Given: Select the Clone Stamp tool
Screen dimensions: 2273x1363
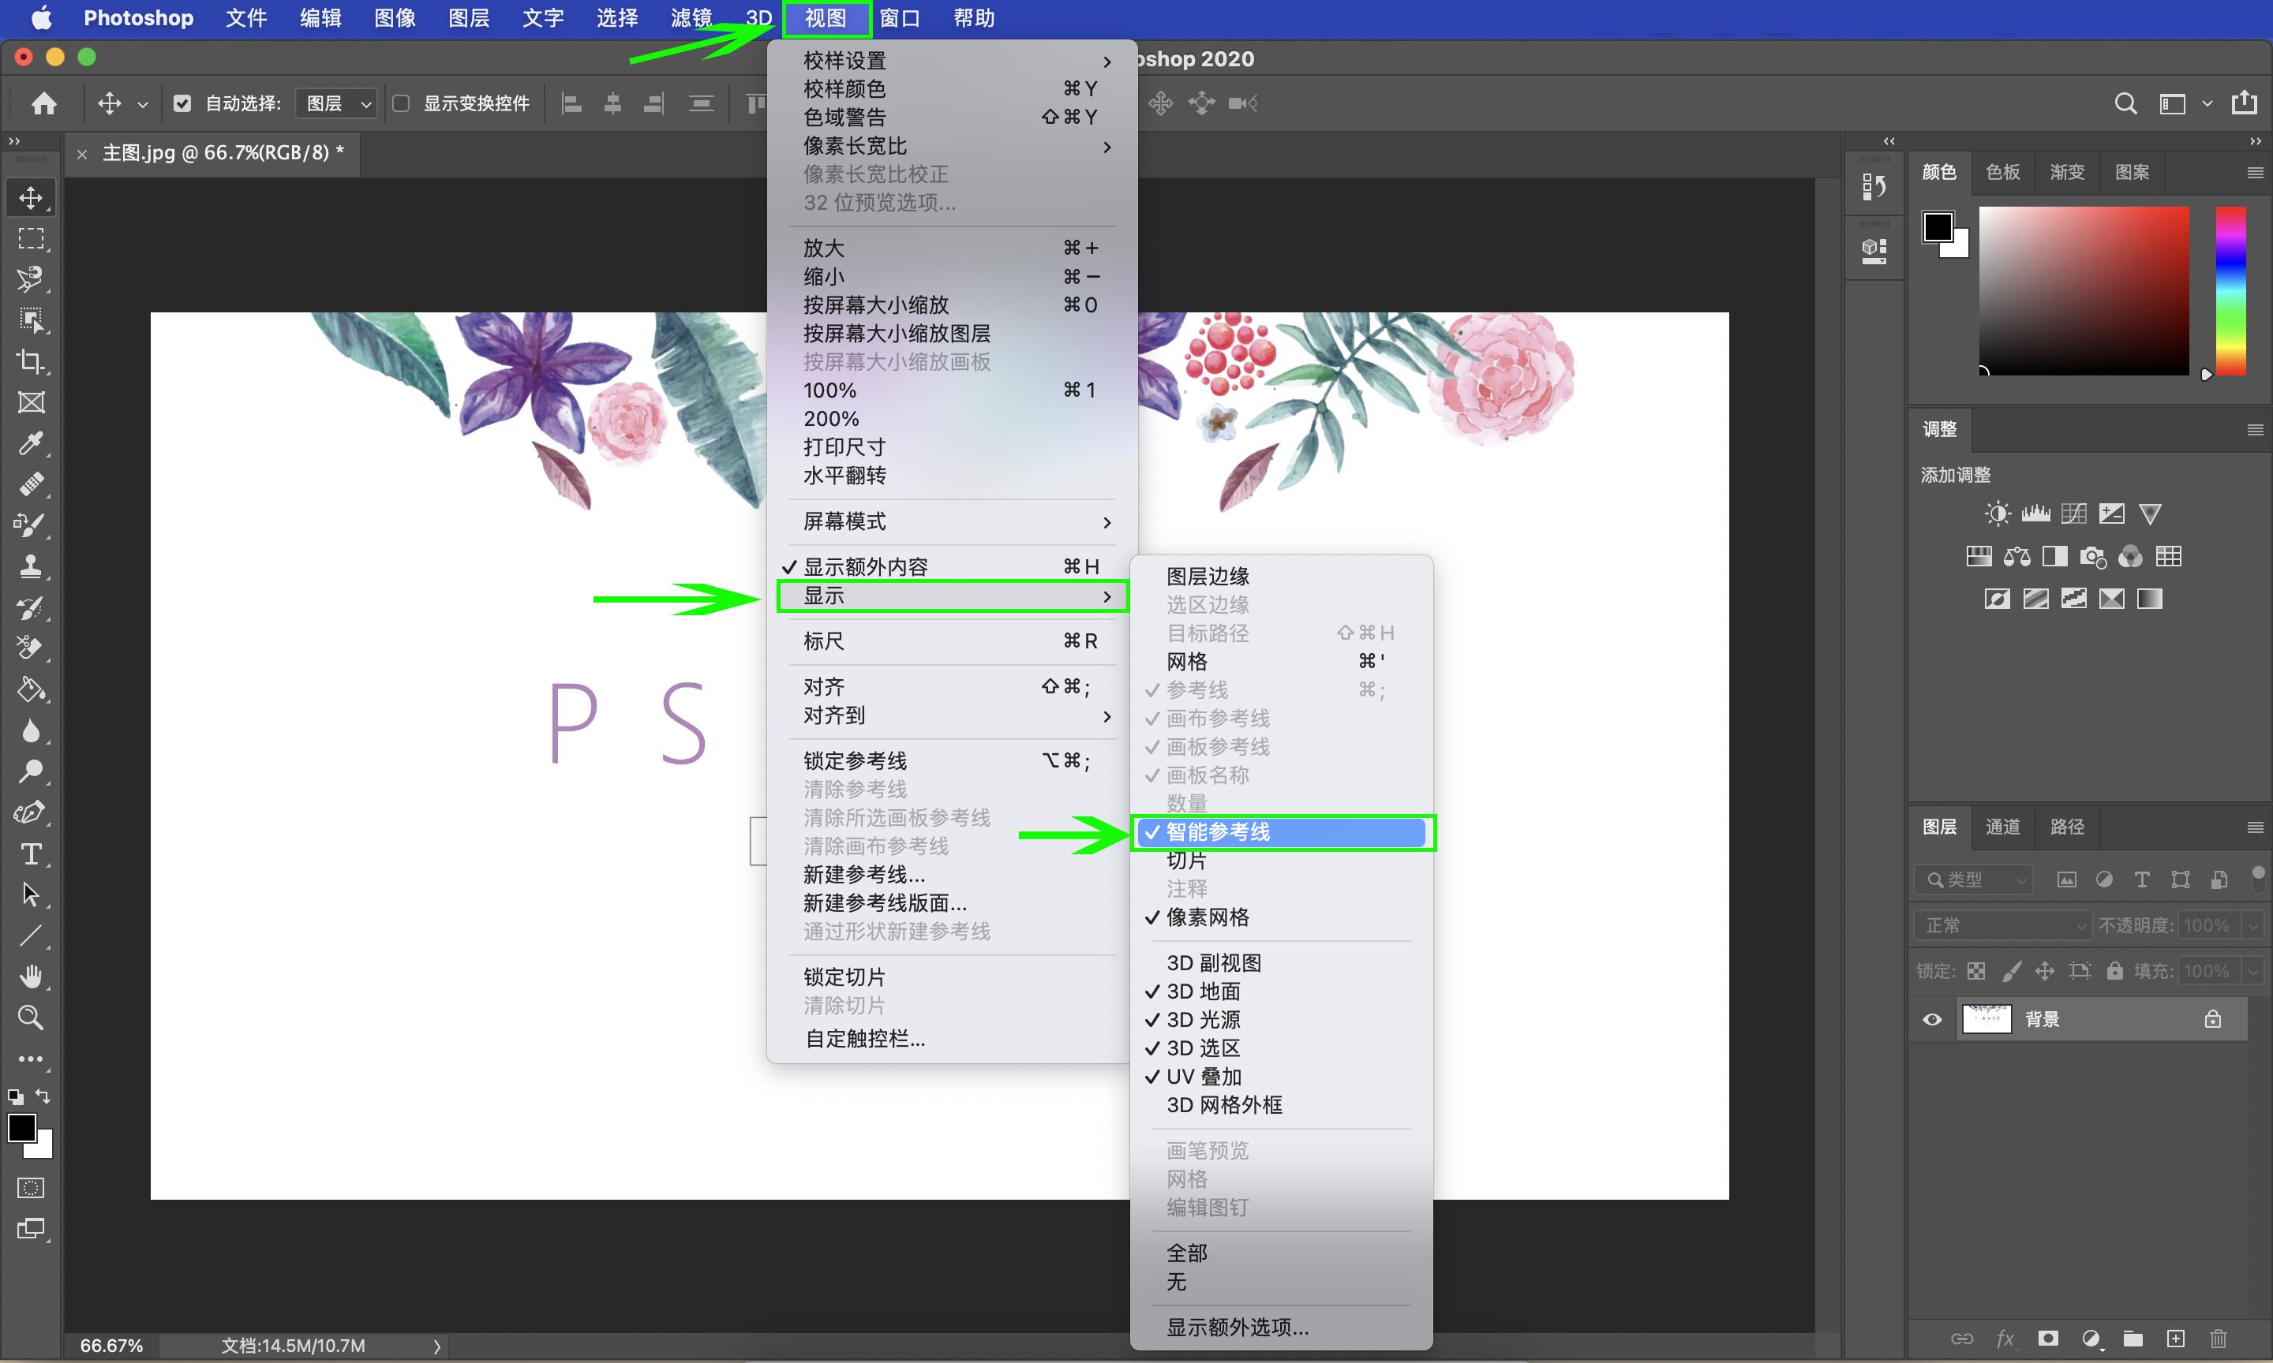Looking at the screenshot, I should [x=32, y=566].
